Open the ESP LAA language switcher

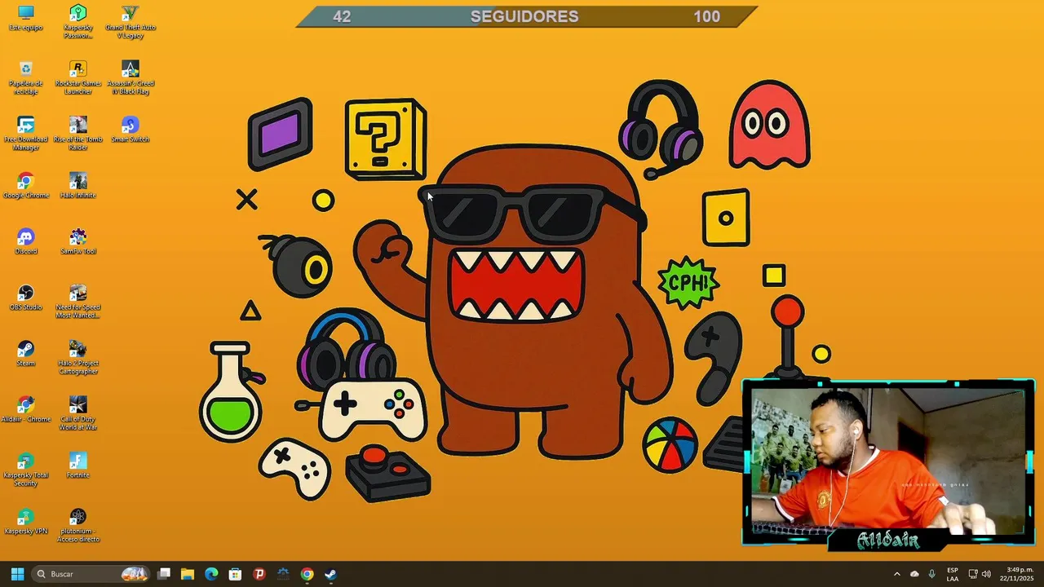953,574
